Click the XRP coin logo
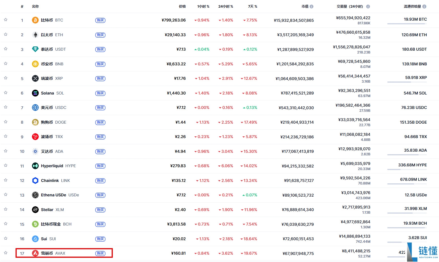Image resolution: width=439 pixels, height=262 pixels. click(35, 78)
